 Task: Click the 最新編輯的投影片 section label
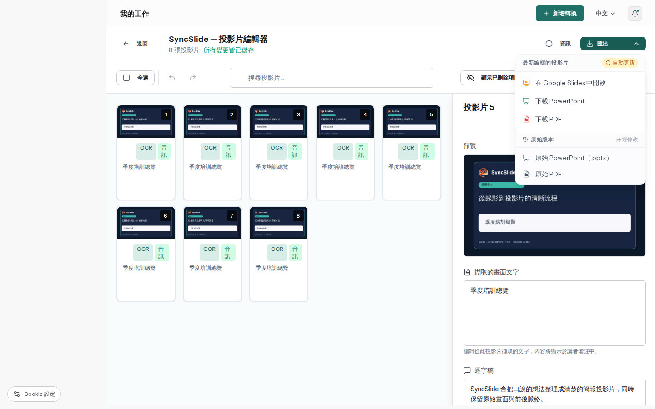pyautogui.click(x=545, y=63)
